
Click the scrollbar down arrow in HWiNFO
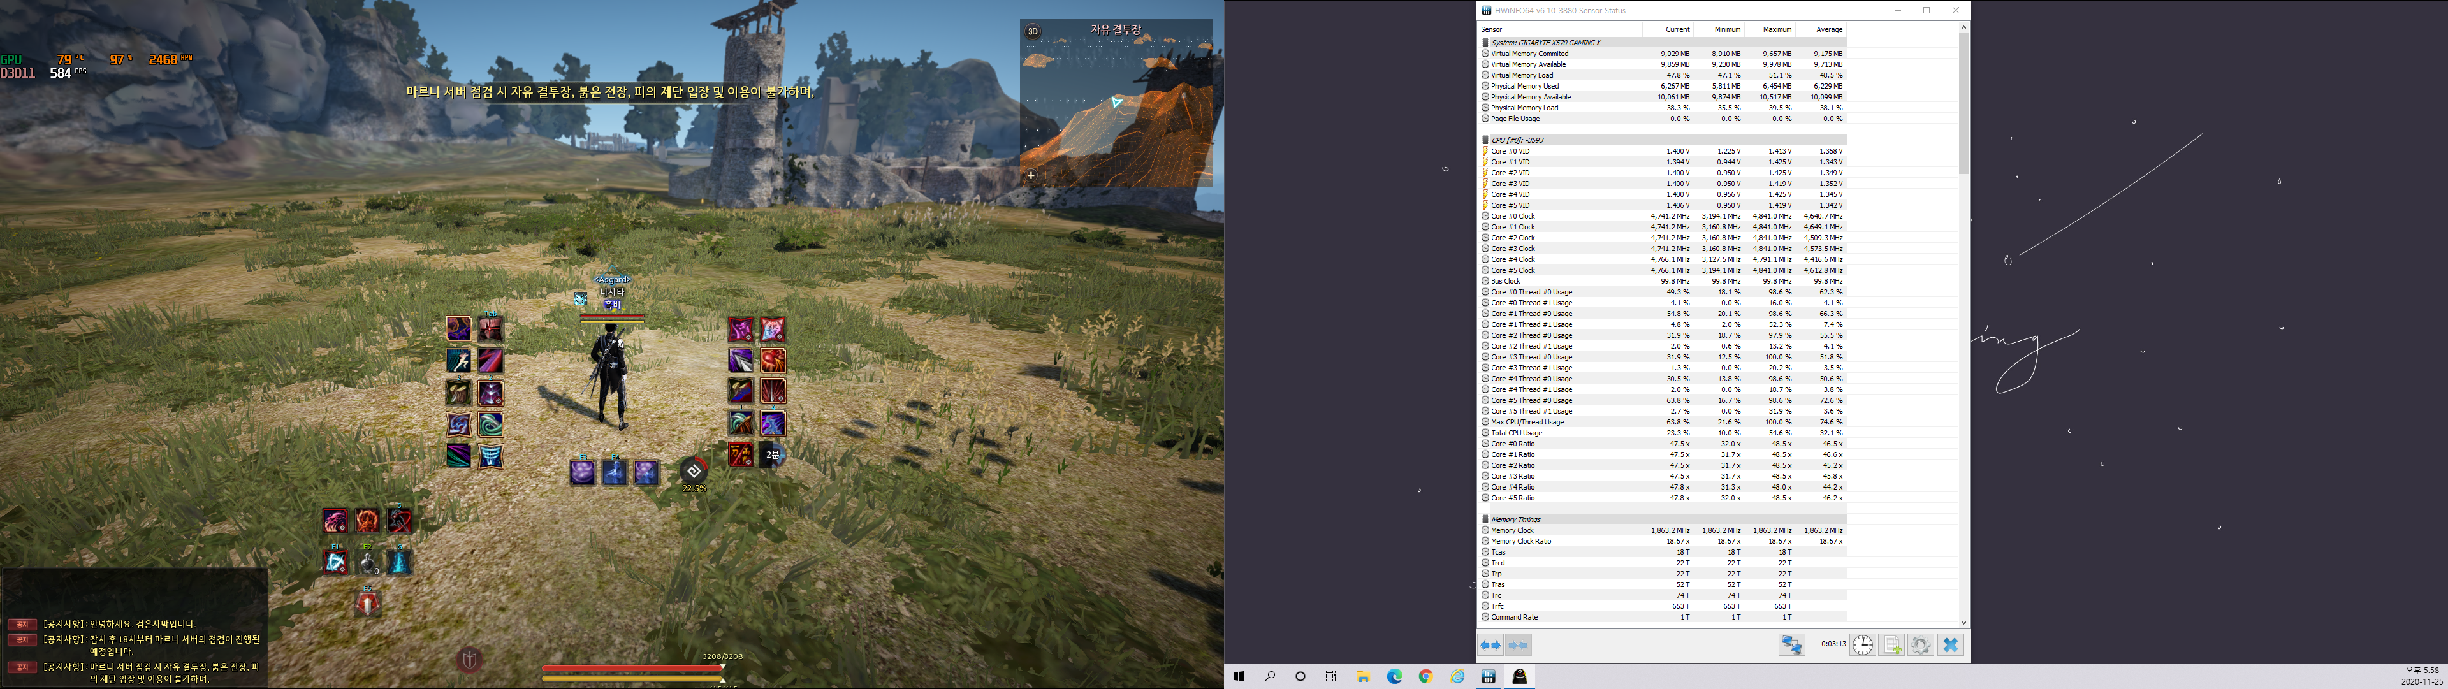coord(1963,623)
